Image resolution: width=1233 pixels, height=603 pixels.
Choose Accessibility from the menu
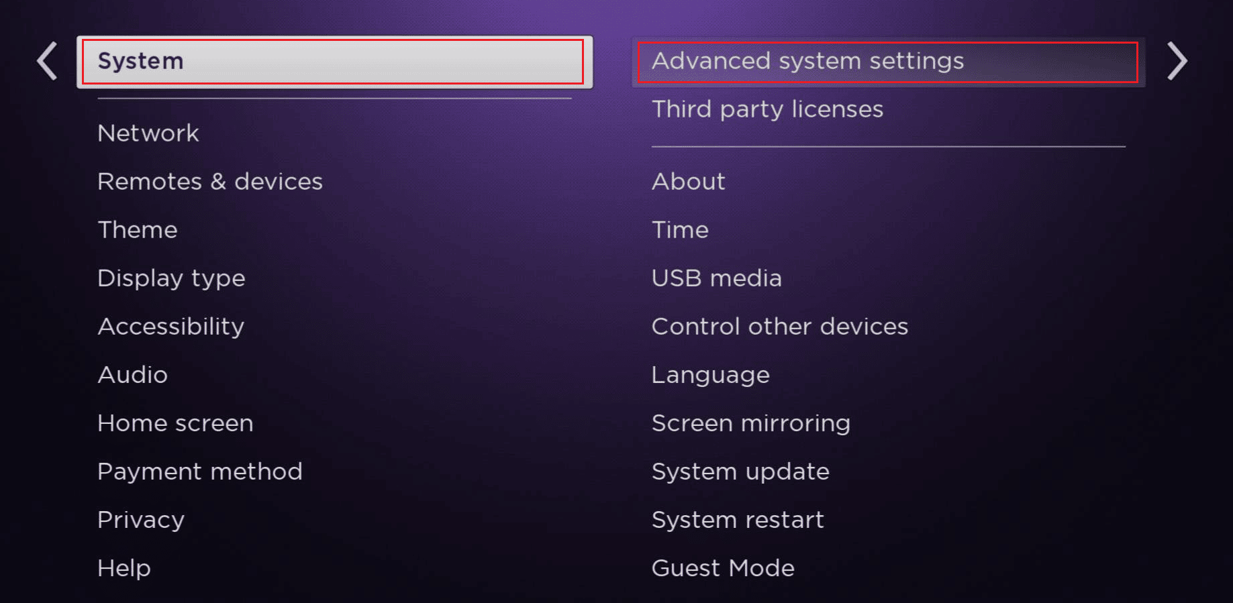click(x=170, y=327)
